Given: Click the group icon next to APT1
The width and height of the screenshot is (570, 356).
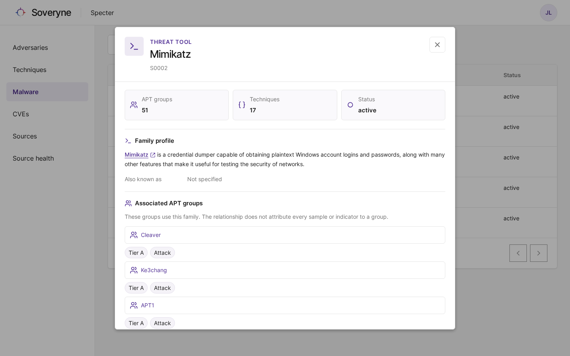Looking at the screenshot, I should 134,305.
